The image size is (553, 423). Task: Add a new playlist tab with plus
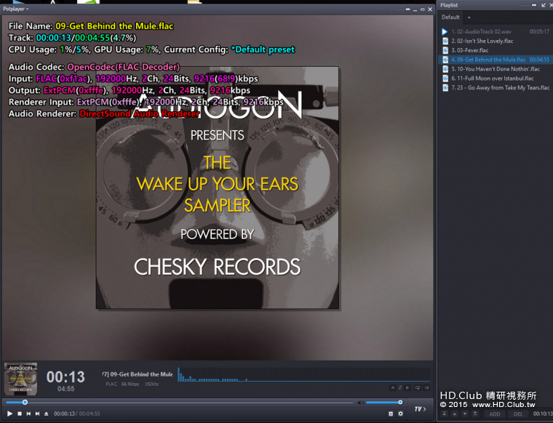click(x=469, y=17)
